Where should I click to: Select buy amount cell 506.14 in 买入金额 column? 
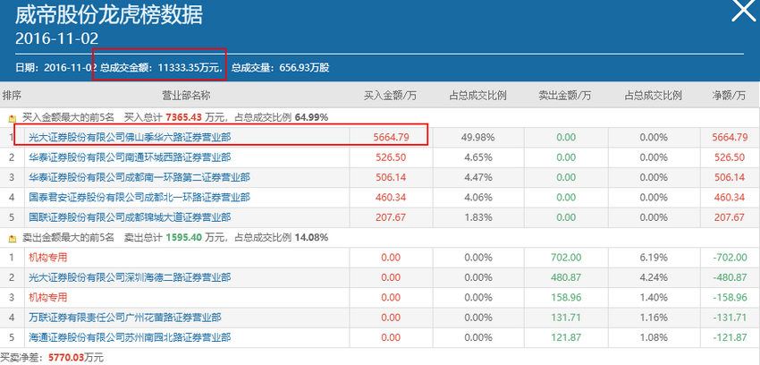point(391,177)
